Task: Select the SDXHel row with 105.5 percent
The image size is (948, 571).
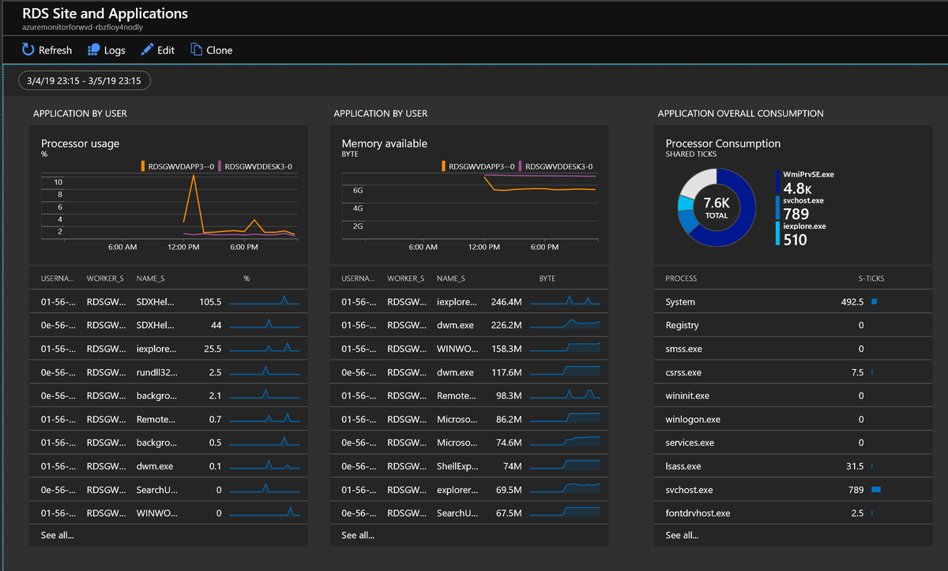Action: (168, 301)
